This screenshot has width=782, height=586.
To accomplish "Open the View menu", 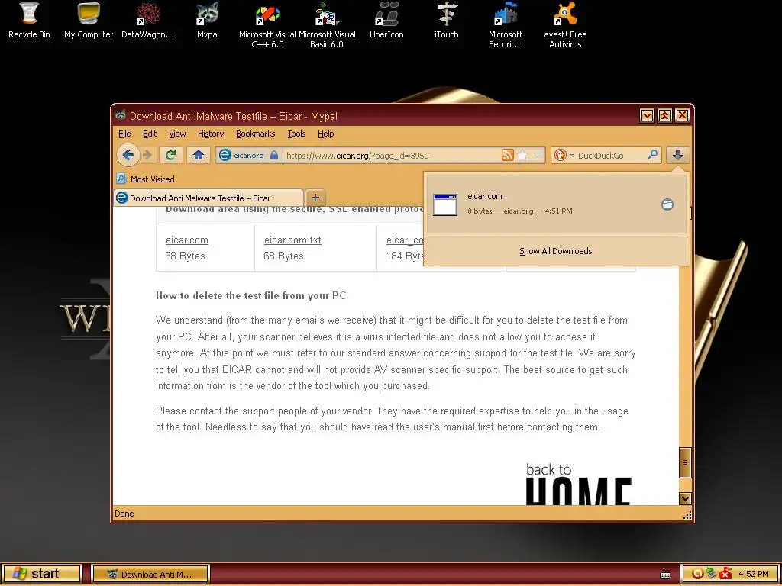I will (177, 134).
